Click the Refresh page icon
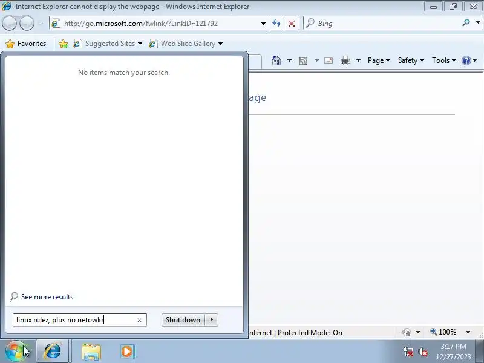The height and width of the screenshot is (363, 484). (x=276, y=24)
